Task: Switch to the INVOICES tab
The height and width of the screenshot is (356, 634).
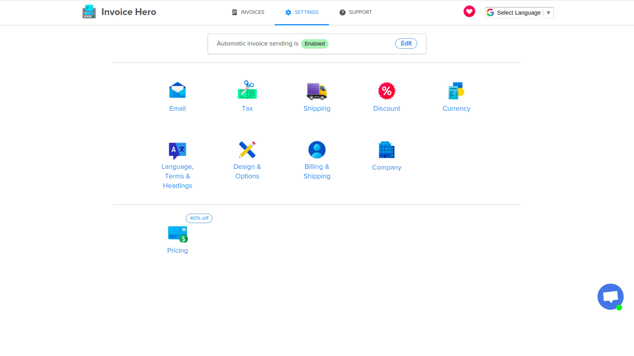Action: (x=248, y=12)
